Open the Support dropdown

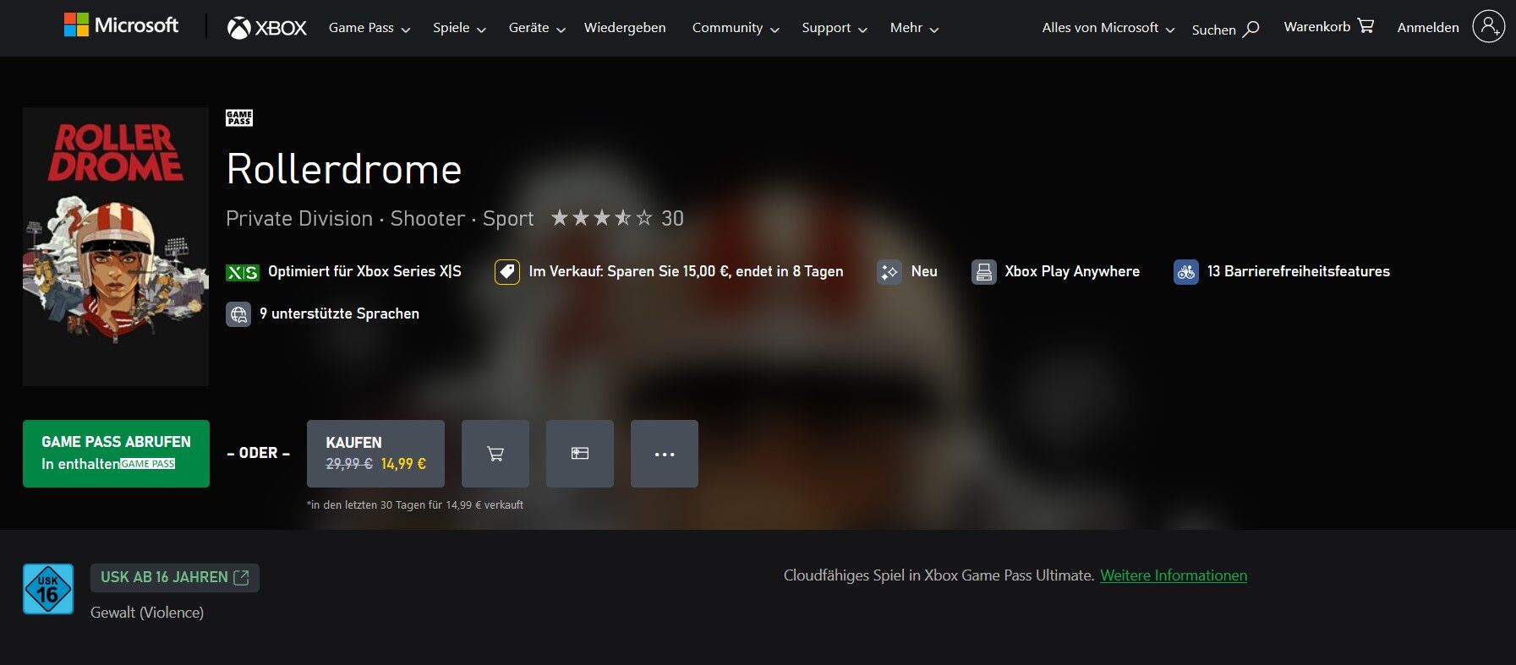tap(835, 28)
